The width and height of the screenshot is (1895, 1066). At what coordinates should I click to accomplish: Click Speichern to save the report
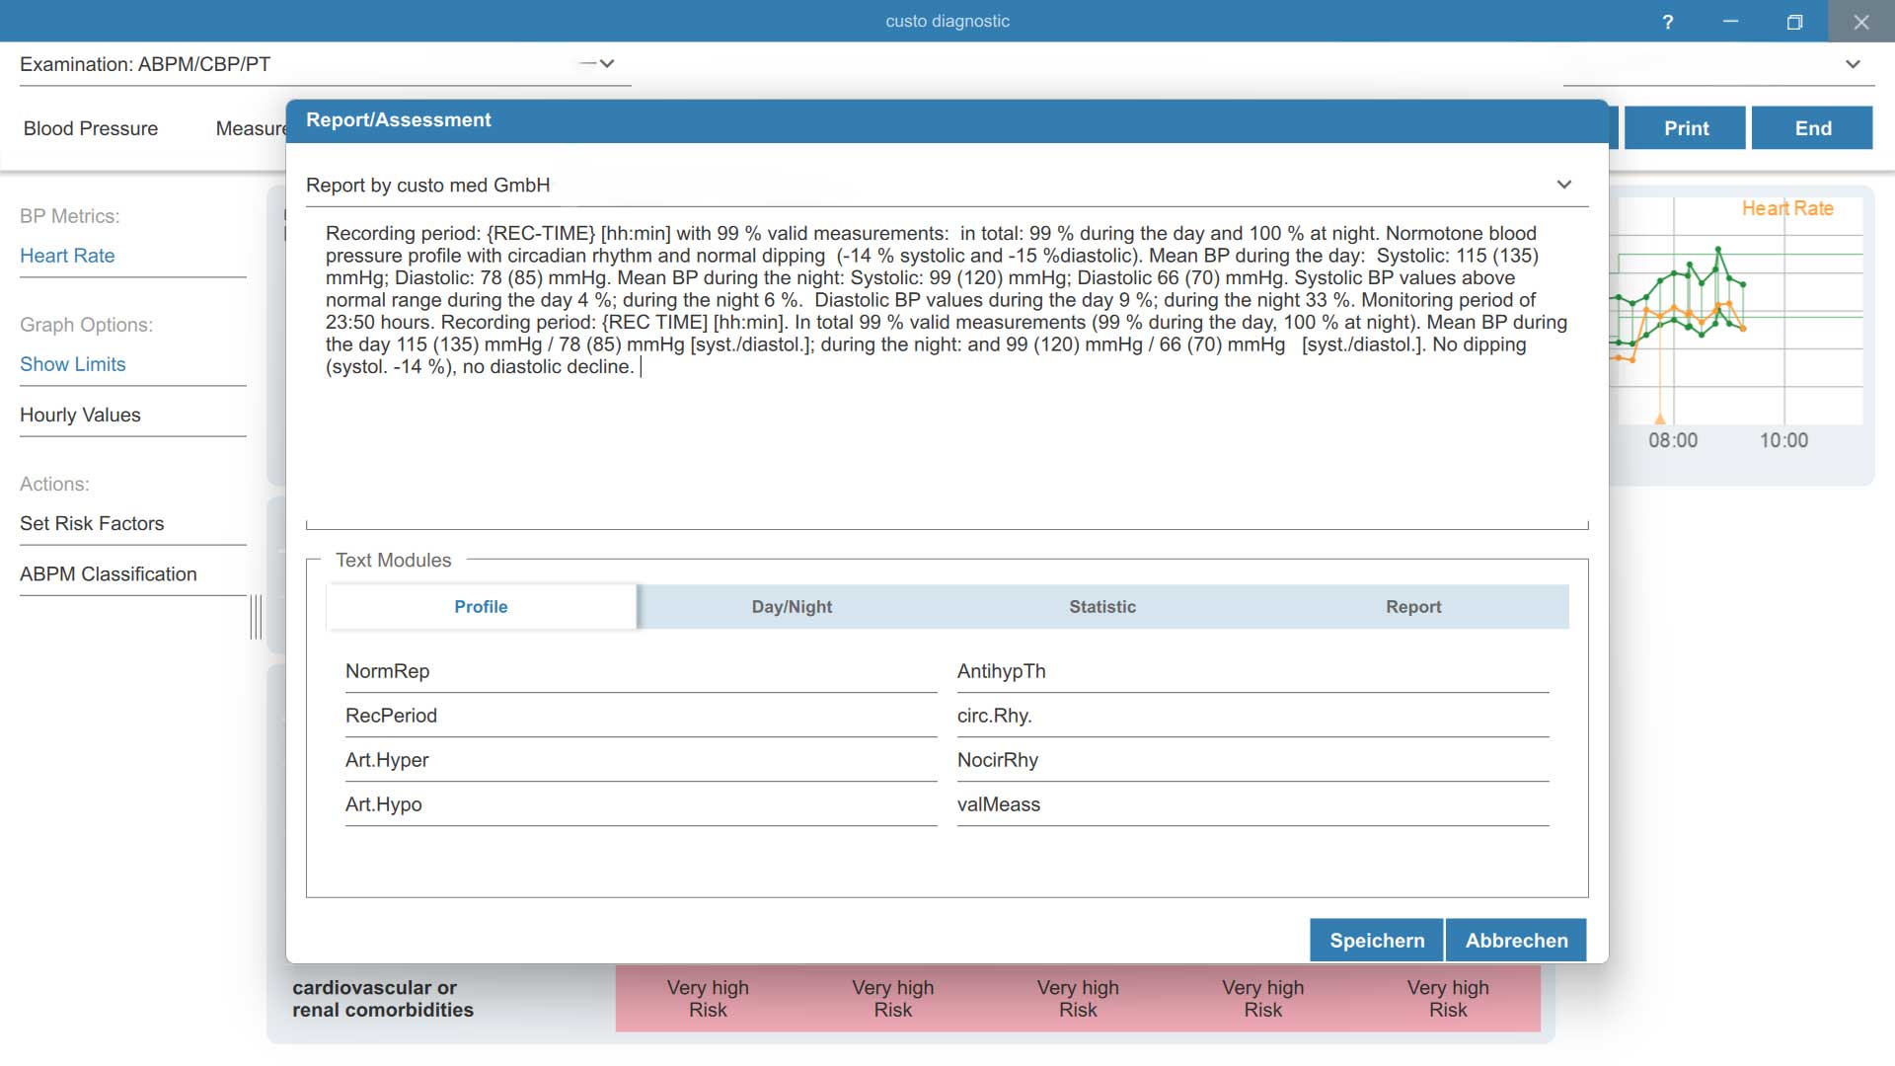[1377, 941]
